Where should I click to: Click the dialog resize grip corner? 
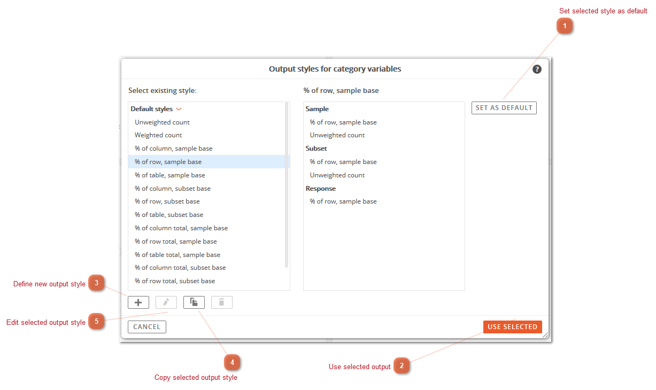point(545,335)
